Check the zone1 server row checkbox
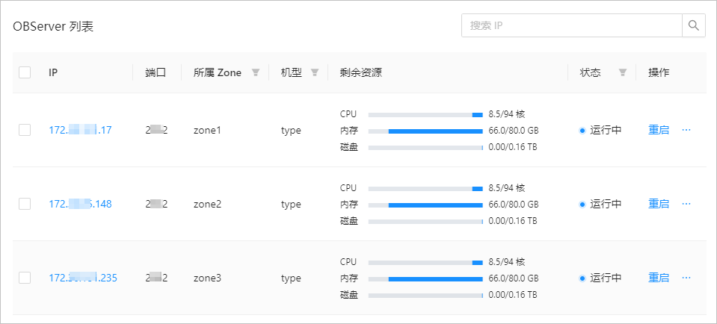This screenshot has height=324, width=717. pos(25,130)
